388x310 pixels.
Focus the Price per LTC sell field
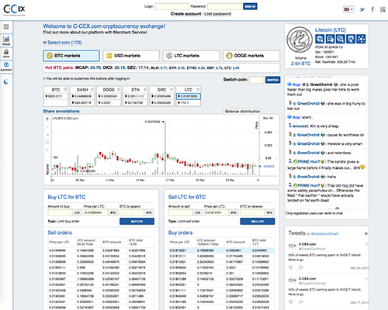[x=217, y=212]
